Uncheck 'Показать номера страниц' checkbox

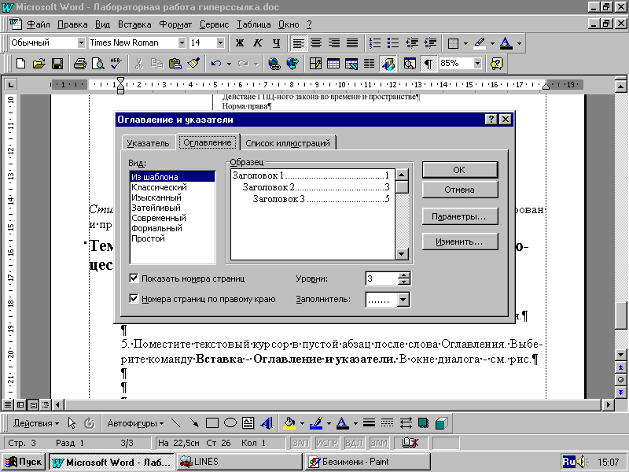134,278
